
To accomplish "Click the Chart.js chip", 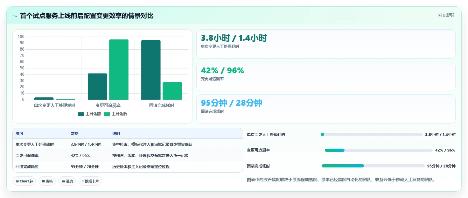I will point(24,181).
